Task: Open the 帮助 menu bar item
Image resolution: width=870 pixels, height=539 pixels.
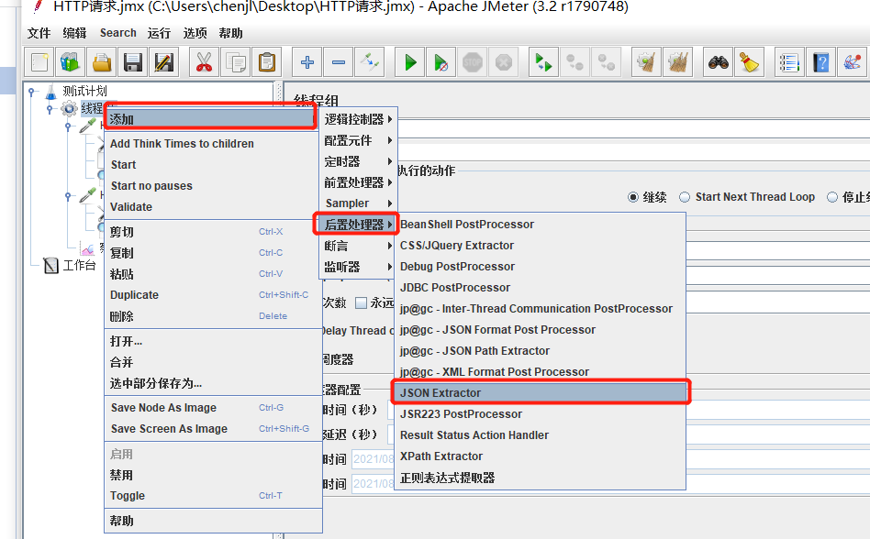Action: [230, 33]
